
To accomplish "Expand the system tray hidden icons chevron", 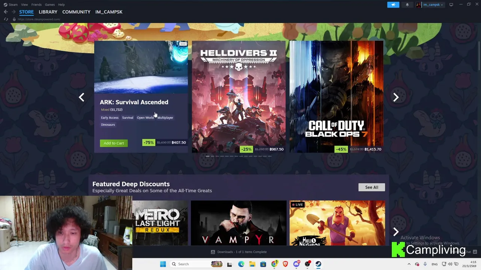I will pyautogui.click(x=409, y=264).
